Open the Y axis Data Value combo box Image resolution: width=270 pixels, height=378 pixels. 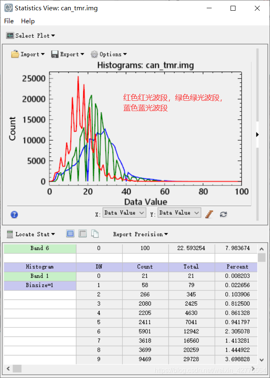point(179,213)
